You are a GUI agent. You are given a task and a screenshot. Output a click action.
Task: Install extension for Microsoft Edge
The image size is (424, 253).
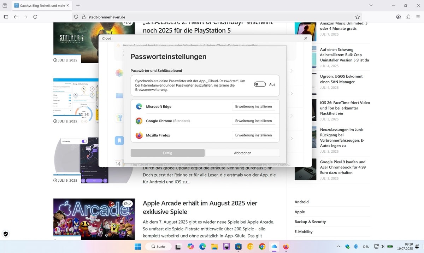[253, 106]
